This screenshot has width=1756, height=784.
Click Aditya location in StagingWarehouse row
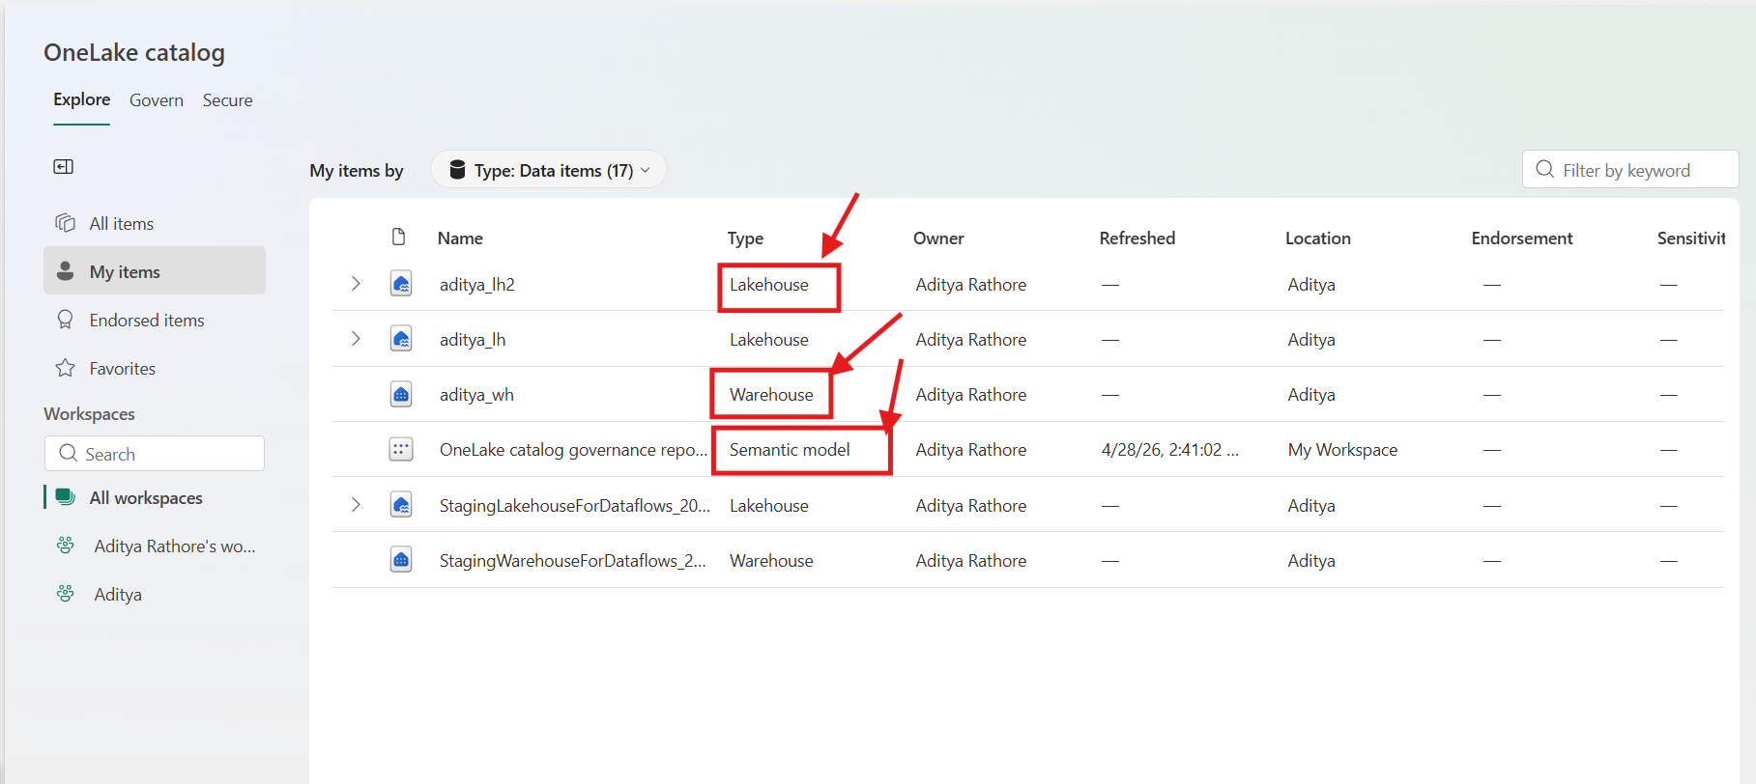click(1311, 561)
